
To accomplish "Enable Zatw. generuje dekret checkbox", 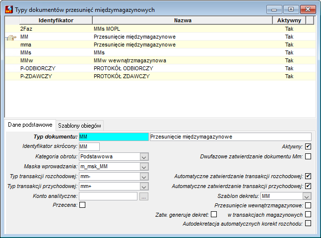I will pos(214,214).
